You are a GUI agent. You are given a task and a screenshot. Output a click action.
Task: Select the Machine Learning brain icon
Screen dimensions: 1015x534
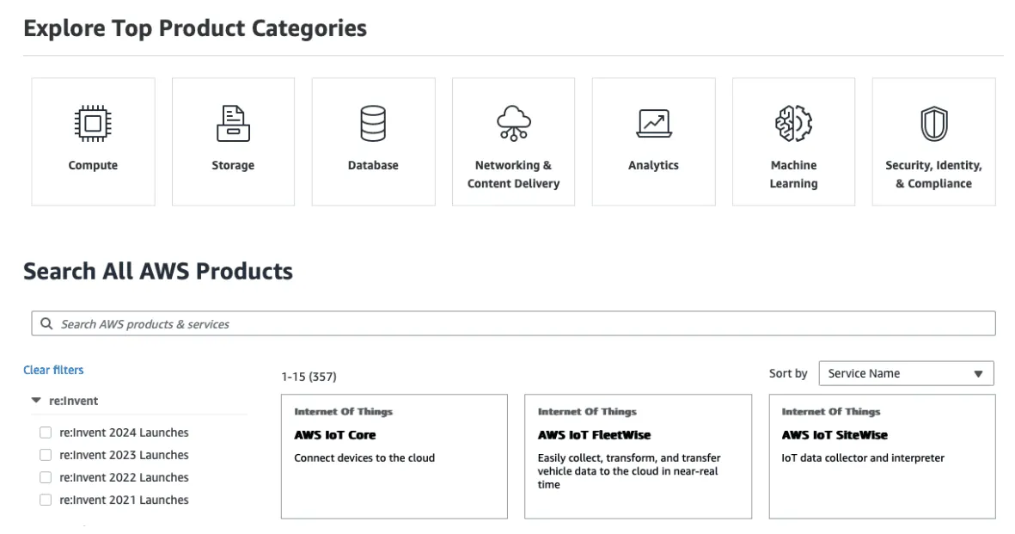[793, 124]
